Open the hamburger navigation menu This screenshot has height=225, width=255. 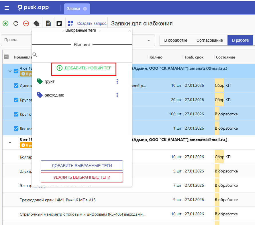click(7, 8)
